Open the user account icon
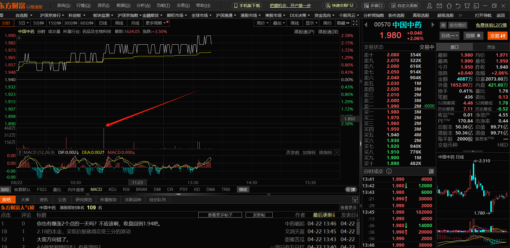Viewport: 510px width, 248px height. pyautogui.click(x=429, y=5)
